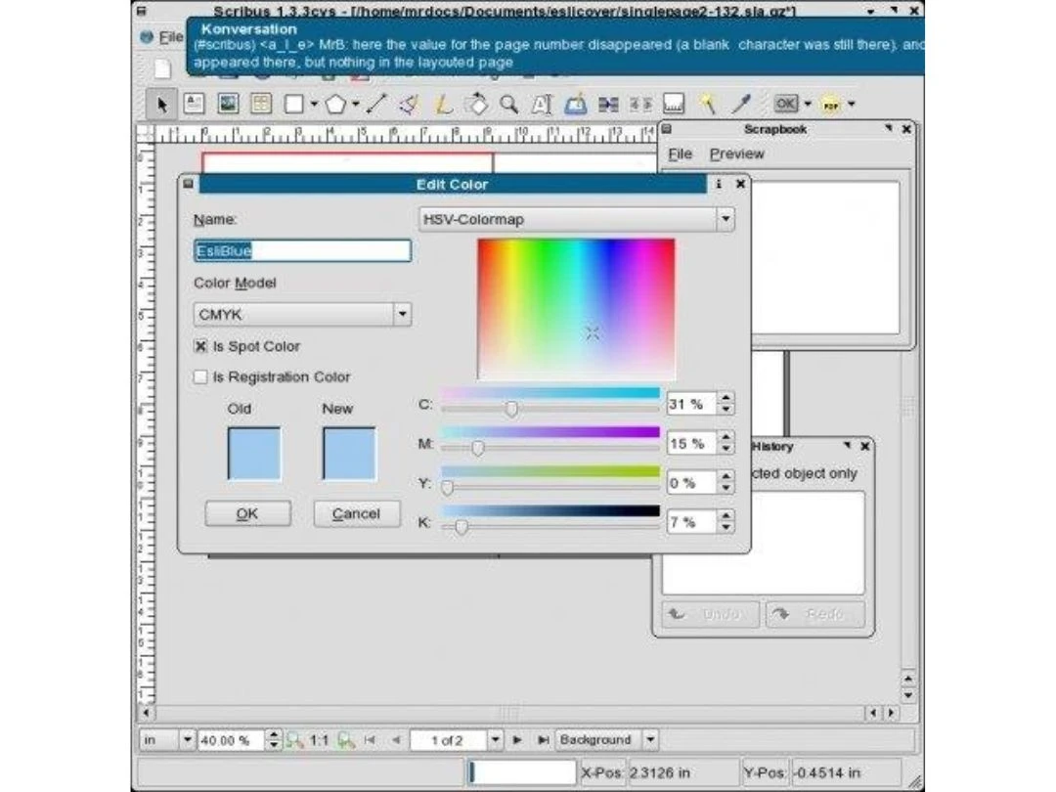Select the Insert Line tool
The image size is (1056, 792).
coord(377,104)
